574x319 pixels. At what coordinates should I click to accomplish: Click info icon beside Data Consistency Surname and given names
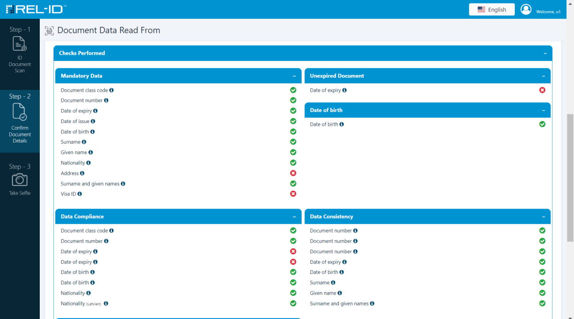click(x=372, y=304)
